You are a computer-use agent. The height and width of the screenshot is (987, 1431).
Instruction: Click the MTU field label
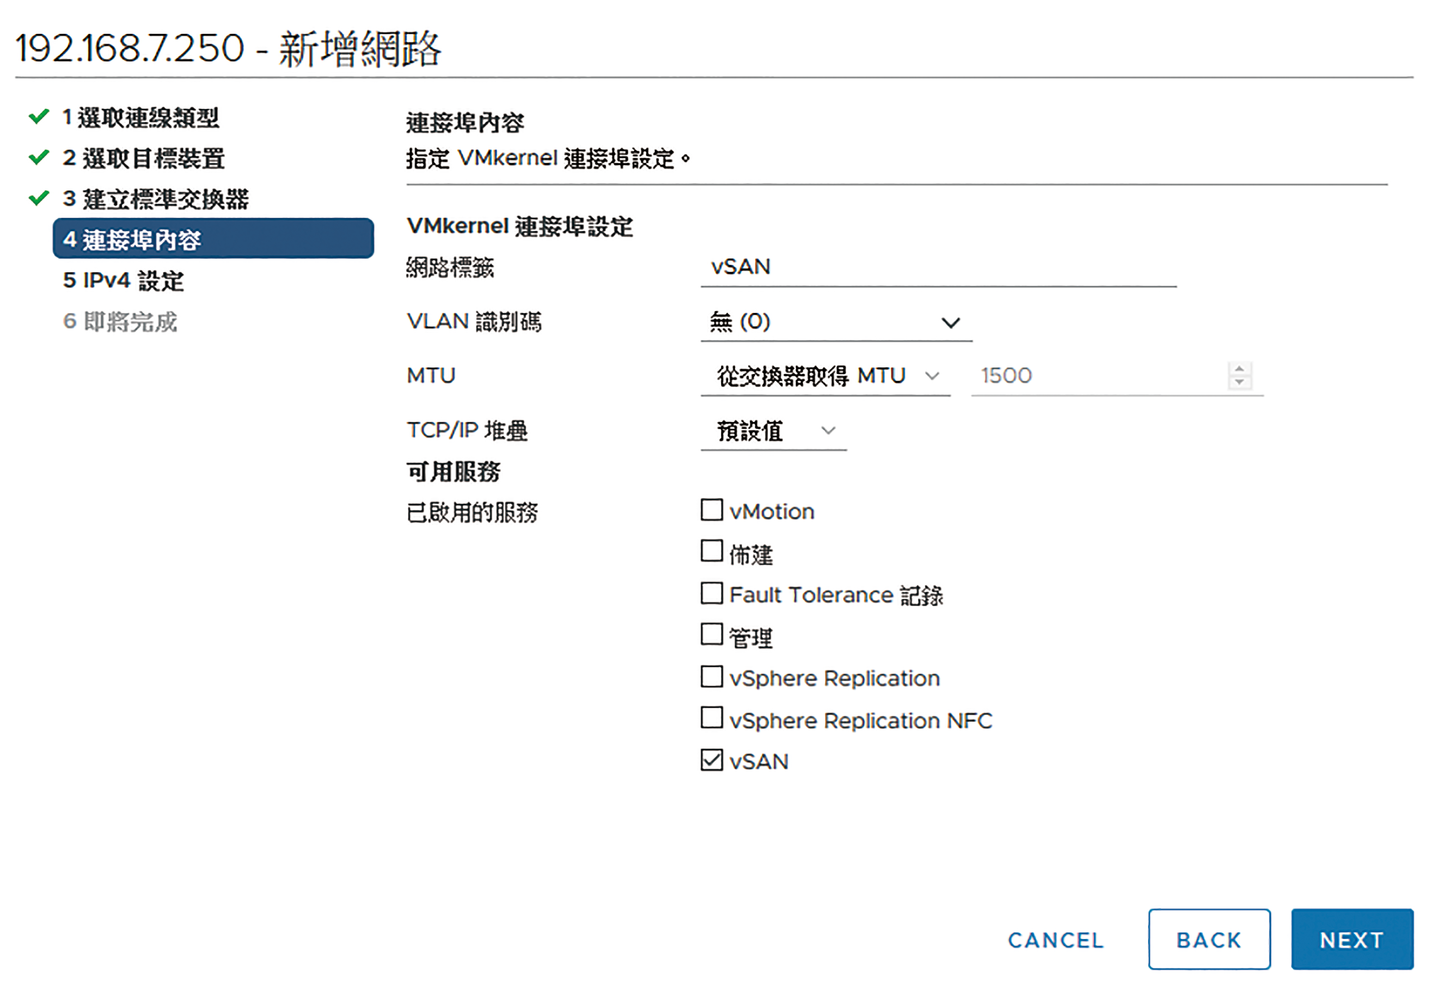(431, 376)
